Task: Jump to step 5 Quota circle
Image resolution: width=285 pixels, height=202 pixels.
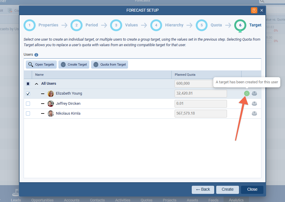Action: (202, 25)
